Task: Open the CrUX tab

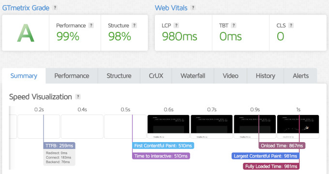Action: pos(156,76)
